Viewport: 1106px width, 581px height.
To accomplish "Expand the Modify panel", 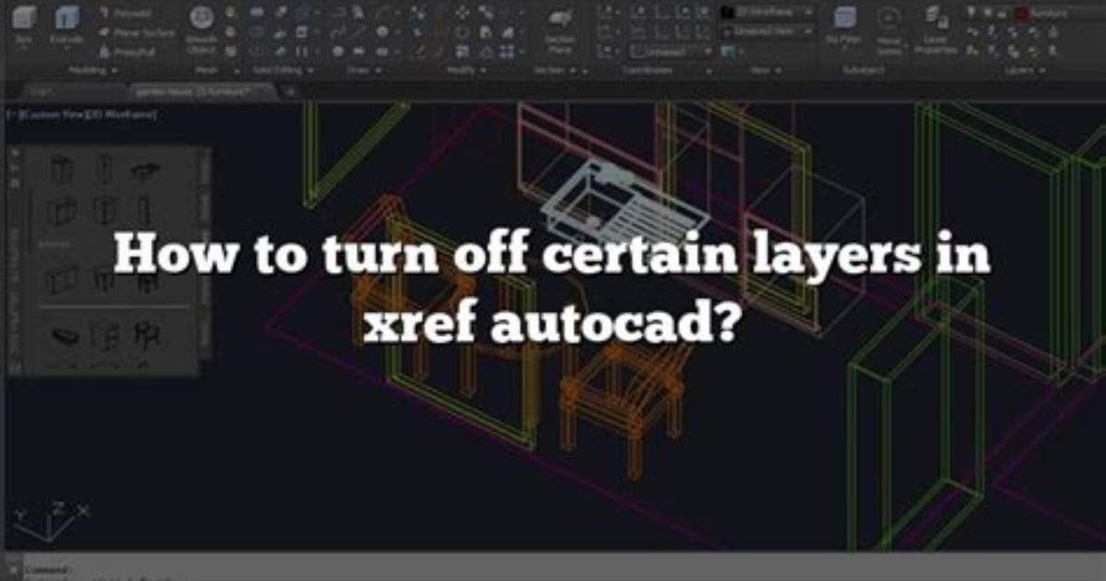I will click(x=466, y=70).
